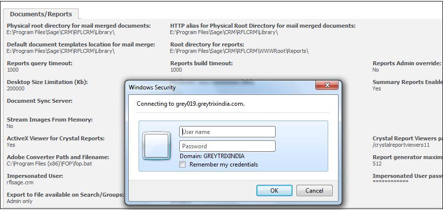This screenshot has width=443, height=210.
Task: Click the Adobe Converter path fop.bat
Action: 49,164
